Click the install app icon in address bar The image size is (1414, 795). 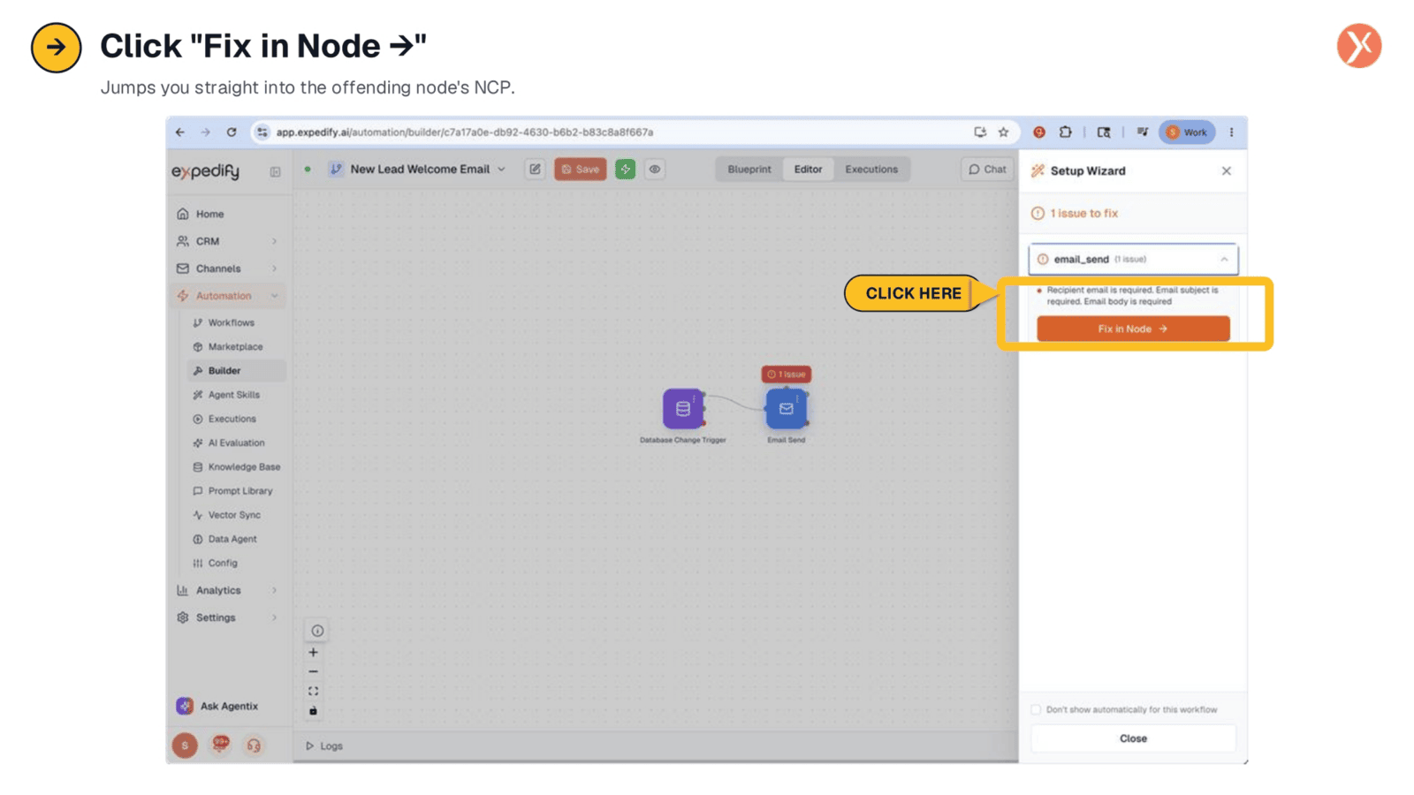[x=980, y=132]
